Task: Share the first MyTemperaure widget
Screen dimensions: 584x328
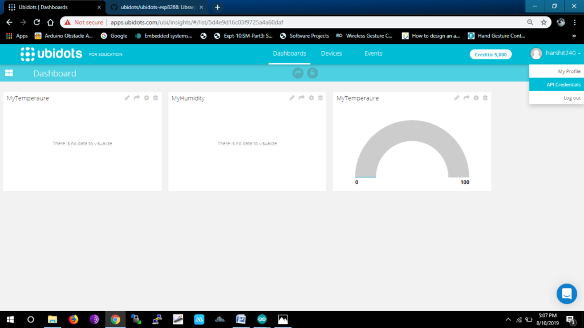Action: click(x=137, y=98)
